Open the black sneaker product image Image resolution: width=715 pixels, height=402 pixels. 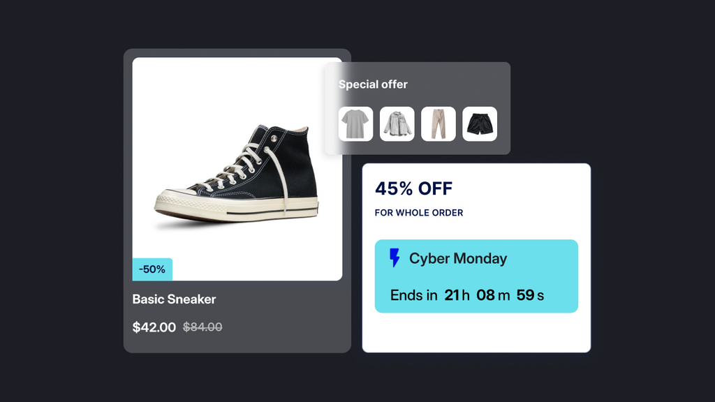237,169
